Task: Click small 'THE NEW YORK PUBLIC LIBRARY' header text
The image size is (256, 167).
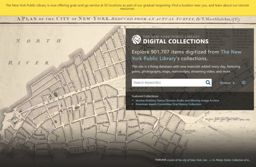Action: coord(171,36)
